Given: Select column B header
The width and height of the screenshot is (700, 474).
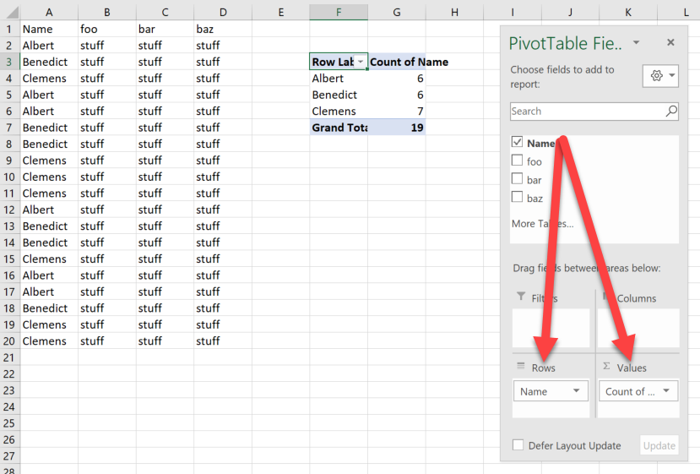Looking at the screenshot, I should tap(107, 12).
